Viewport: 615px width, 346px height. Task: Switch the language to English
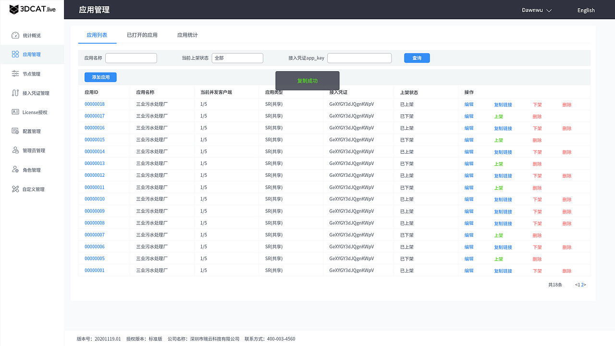pos(586,10)
